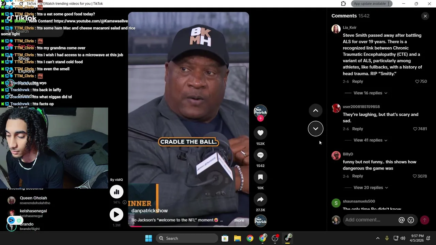Follow Dan Patrick with the red plus badge
The height and width of the screenshot is (245, 436).
[x=260, y=118]
